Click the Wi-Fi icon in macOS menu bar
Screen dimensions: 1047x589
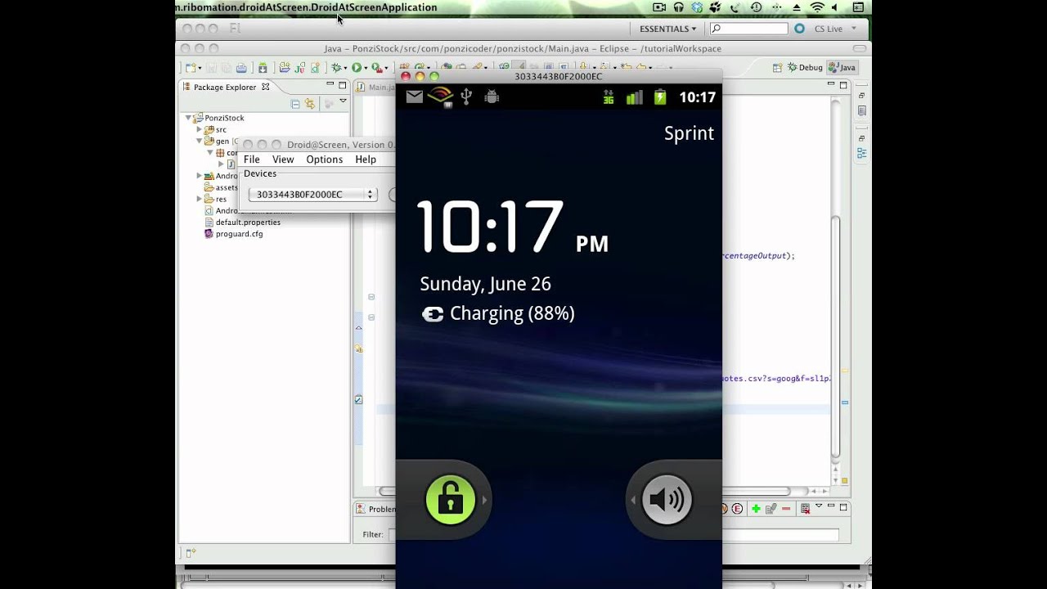[816, 7]
